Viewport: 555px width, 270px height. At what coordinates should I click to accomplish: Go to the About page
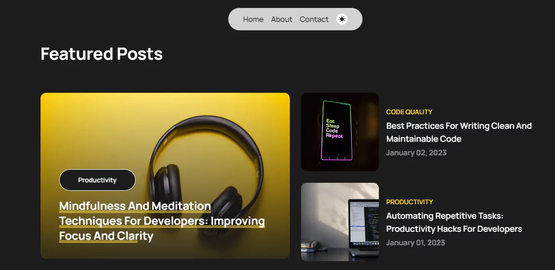pos(281,20)
